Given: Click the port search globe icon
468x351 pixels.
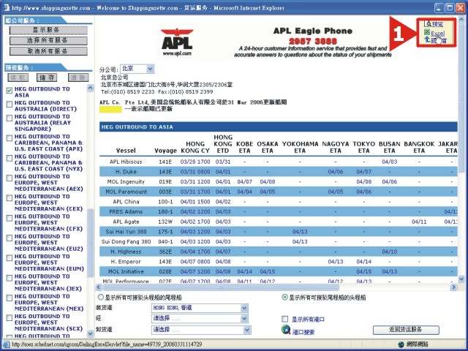Looking at the screenshot, I should point(286,330).
